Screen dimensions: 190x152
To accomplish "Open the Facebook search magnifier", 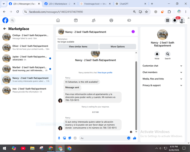I will (x=13, y=20).
